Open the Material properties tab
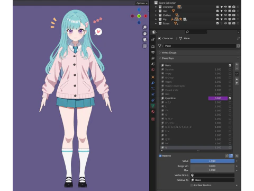Screen dimensions: 254x191 [153, 111]
